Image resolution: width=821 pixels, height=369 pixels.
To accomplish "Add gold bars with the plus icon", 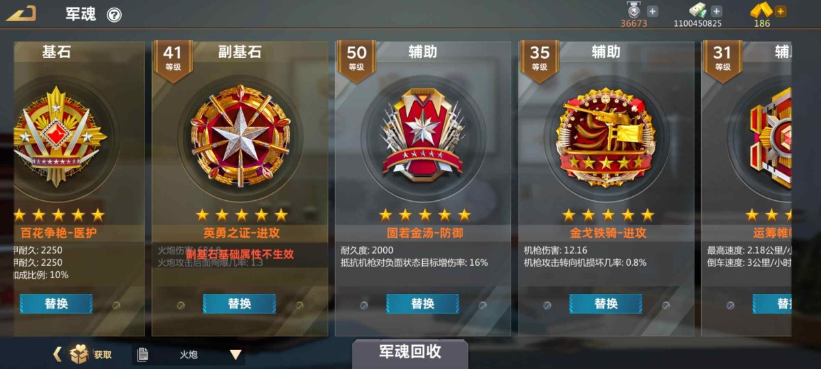I will (x=781, y=11).
